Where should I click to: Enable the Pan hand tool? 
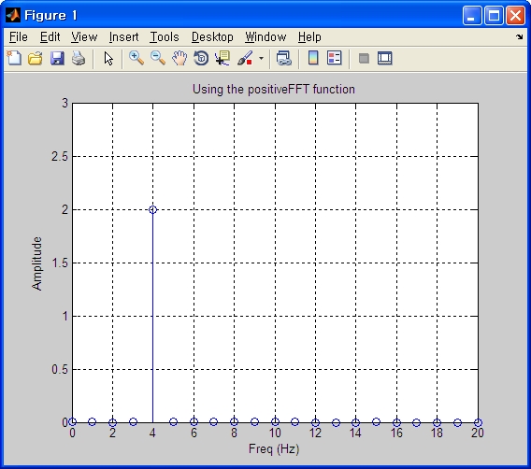[x=179, y=58]
